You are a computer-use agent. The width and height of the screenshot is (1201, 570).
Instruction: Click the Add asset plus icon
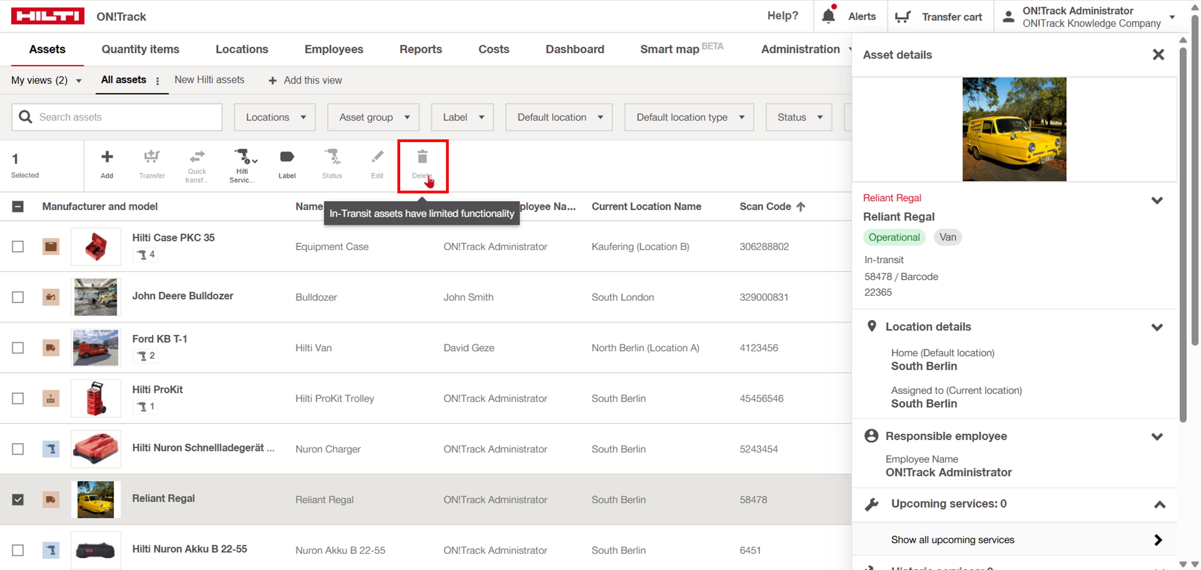(107, 157)
